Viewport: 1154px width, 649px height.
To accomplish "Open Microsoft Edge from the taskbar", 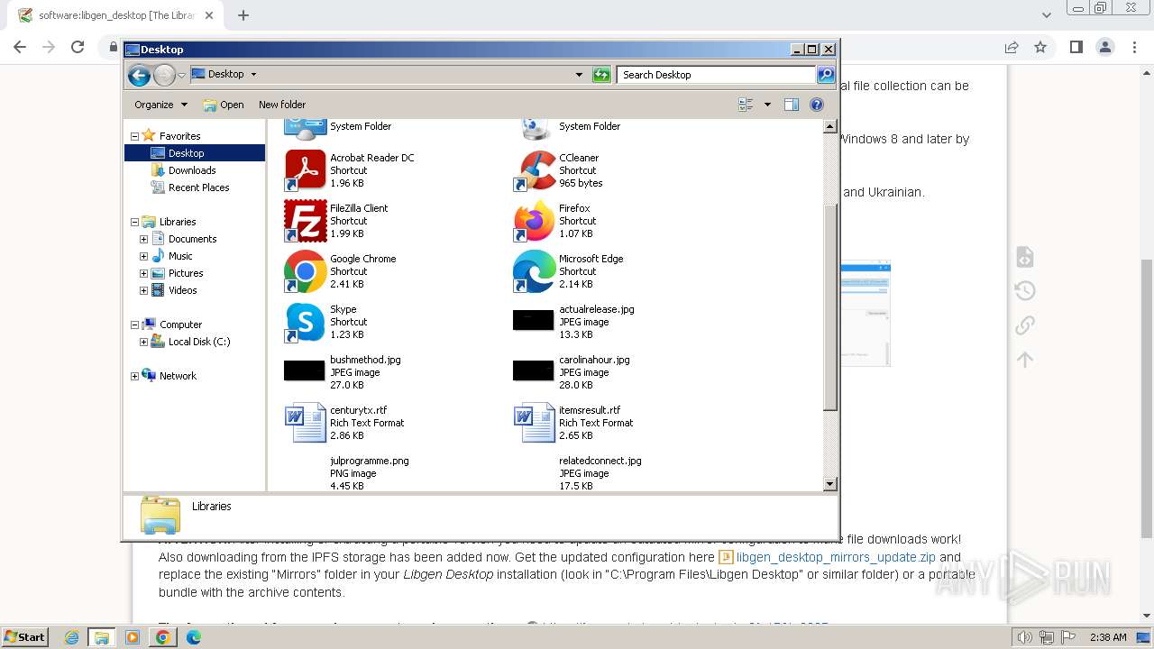I will pyautogui.click(x=194, y=637).
